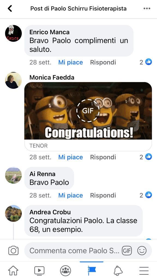
Task: Open the Groups icon in the bottom bar
Action: [65, 271]
